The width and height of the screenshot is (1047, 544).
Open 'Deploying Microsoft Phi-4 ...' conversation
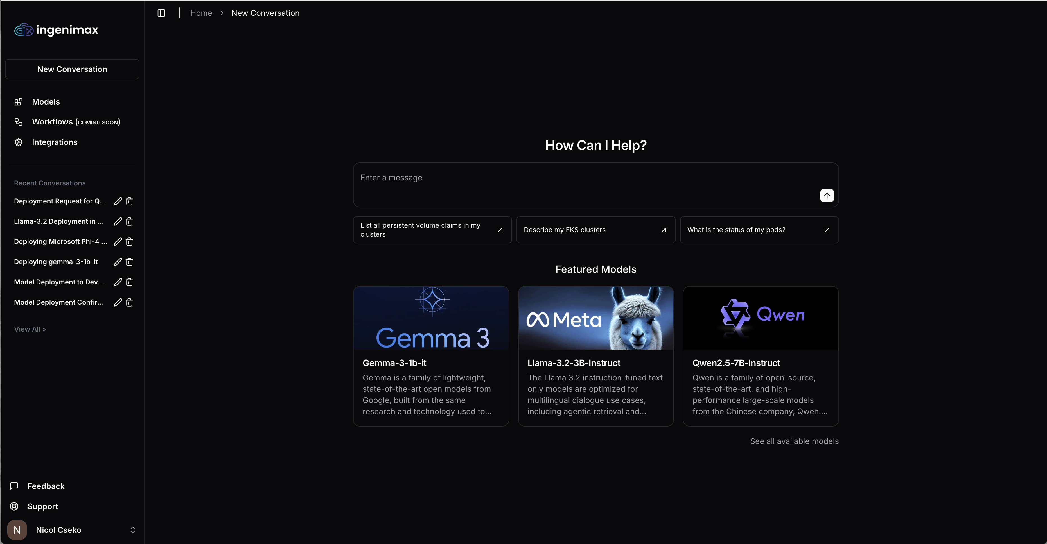pyautogui.click(x=61, y=242)
